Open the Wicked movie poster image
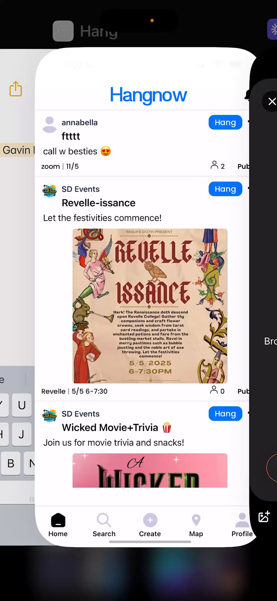This screenshot has width=277, height=601. (x=150, y=470)
